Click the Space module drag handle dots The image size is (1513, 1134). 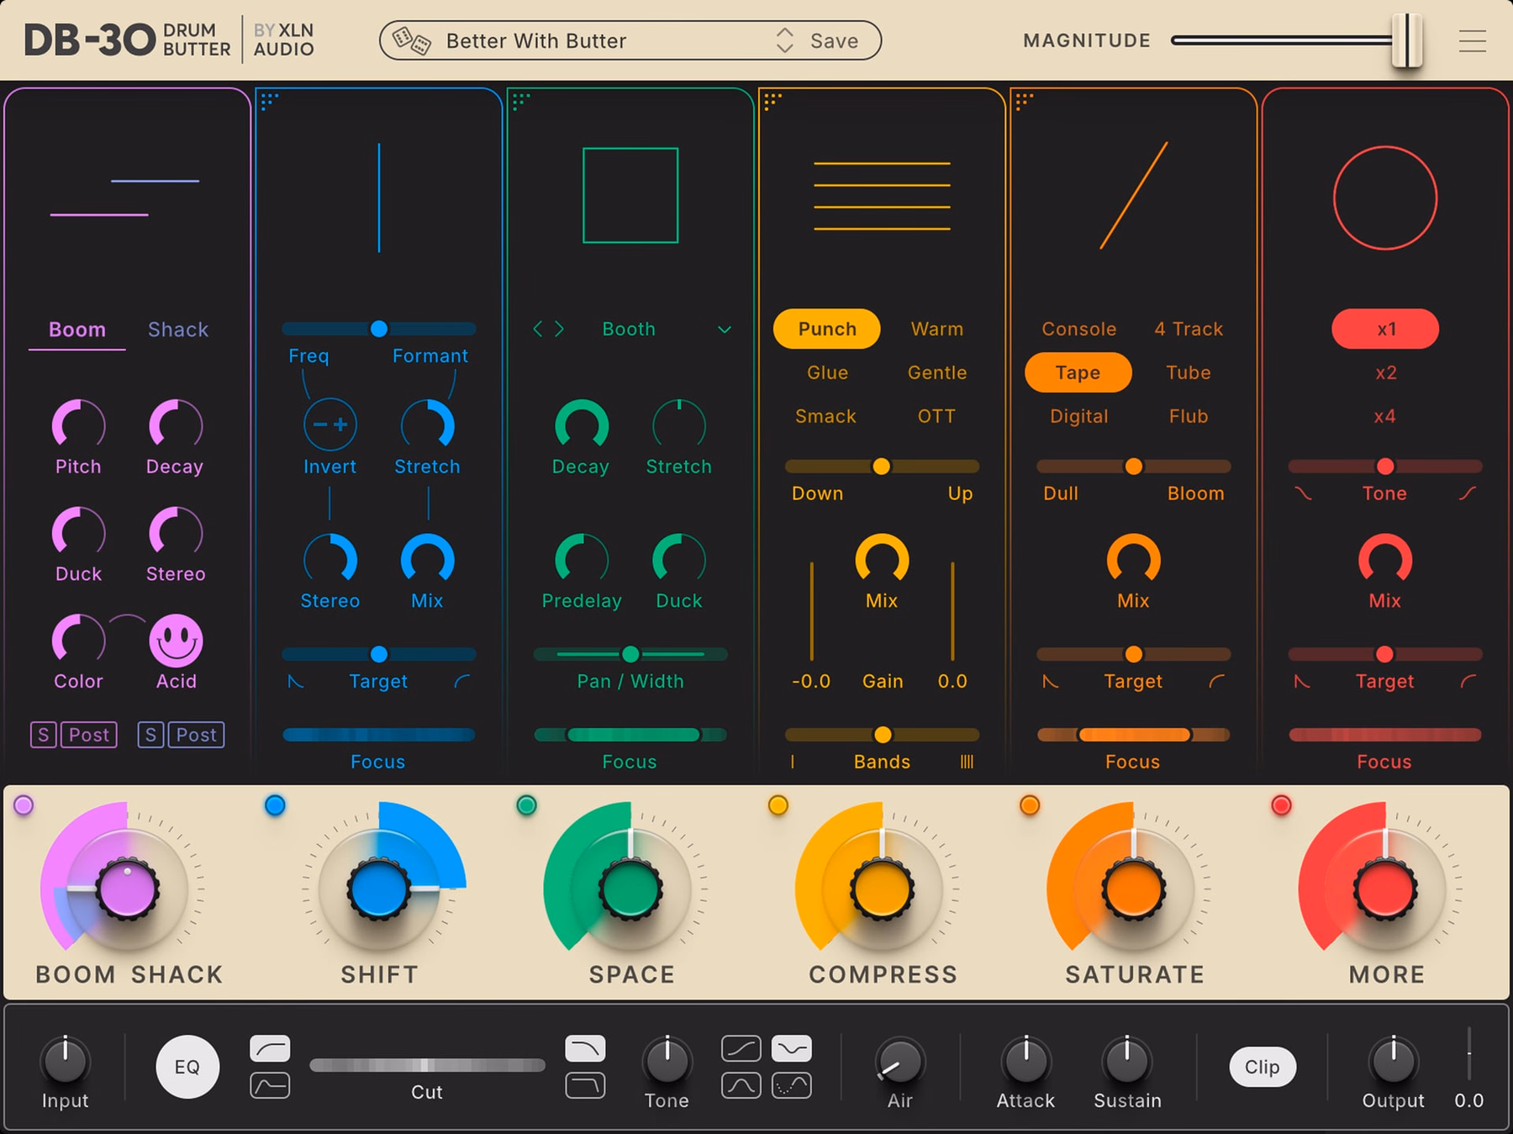point(521,102)
